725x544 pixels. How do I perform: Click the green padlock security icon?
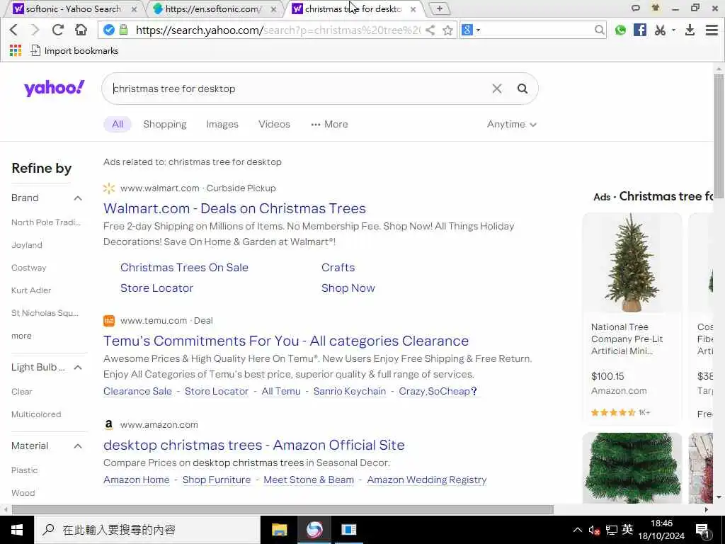coord(123,30)
